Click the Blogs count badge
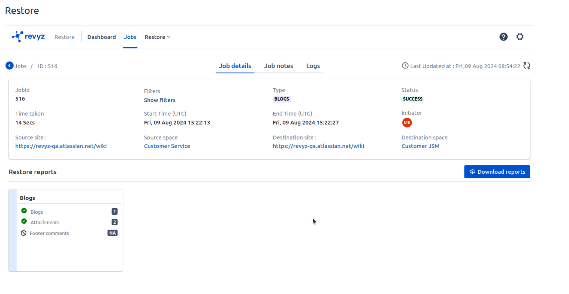The width and height of the screenshot is (569, 294). (x=114, y=212)
